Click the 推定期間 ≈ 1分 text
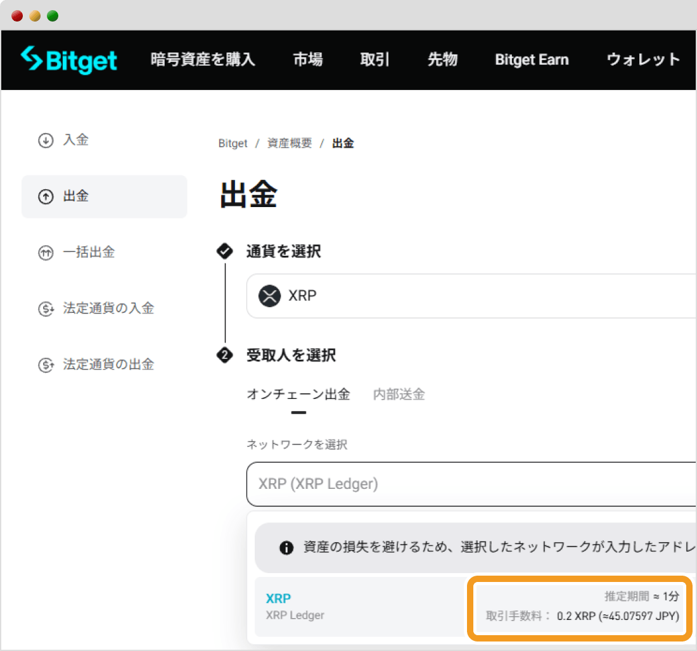697x651 pixels. (x=642, y=597)
